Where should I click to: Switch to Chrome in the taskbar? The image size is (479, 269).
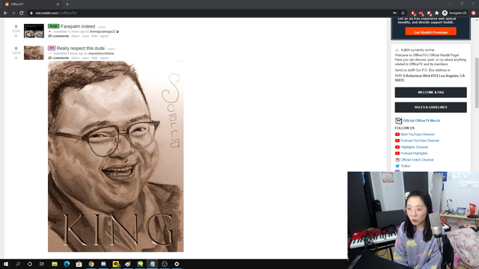point(91,264)
